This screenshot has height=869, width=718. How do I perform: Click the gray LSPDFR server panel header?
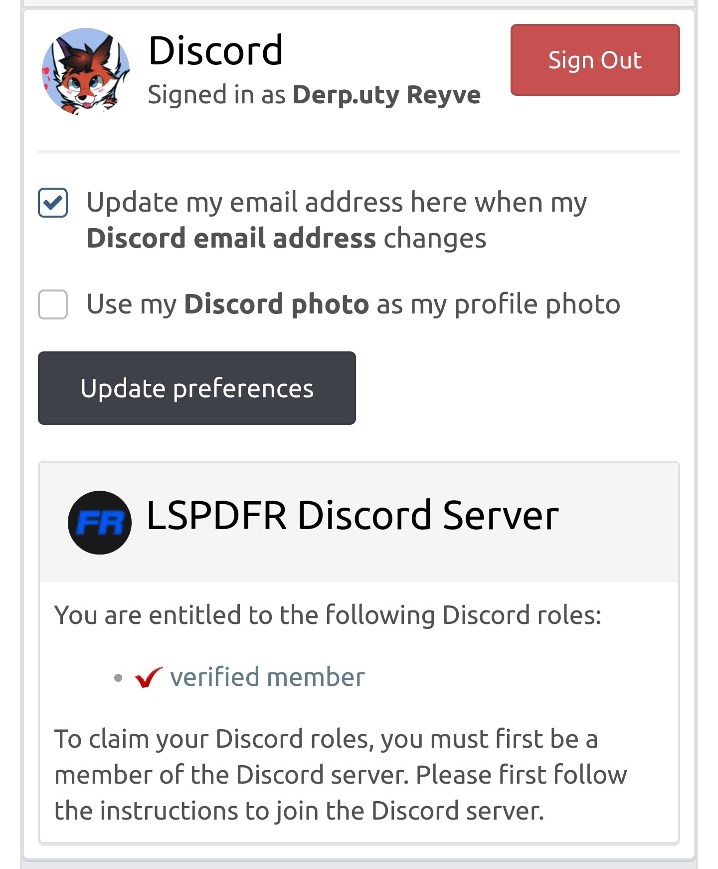click(x=618, y=549)
